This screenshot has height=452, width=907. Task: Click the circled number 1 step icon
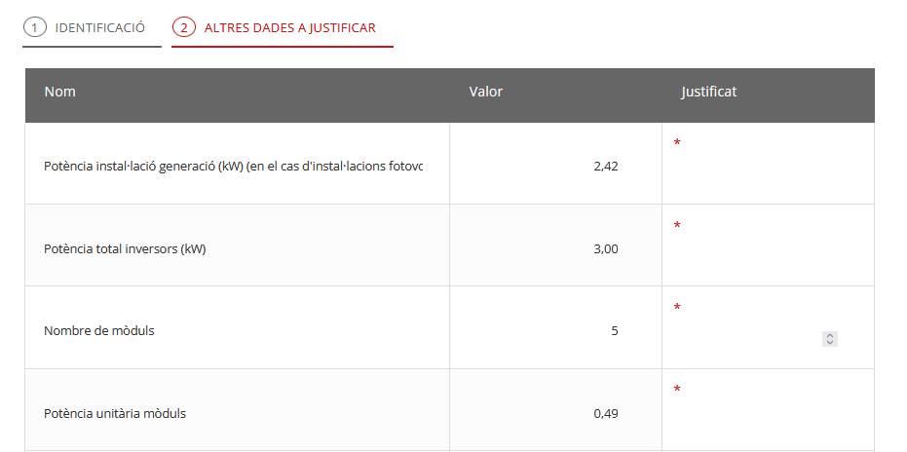point(35,27)
